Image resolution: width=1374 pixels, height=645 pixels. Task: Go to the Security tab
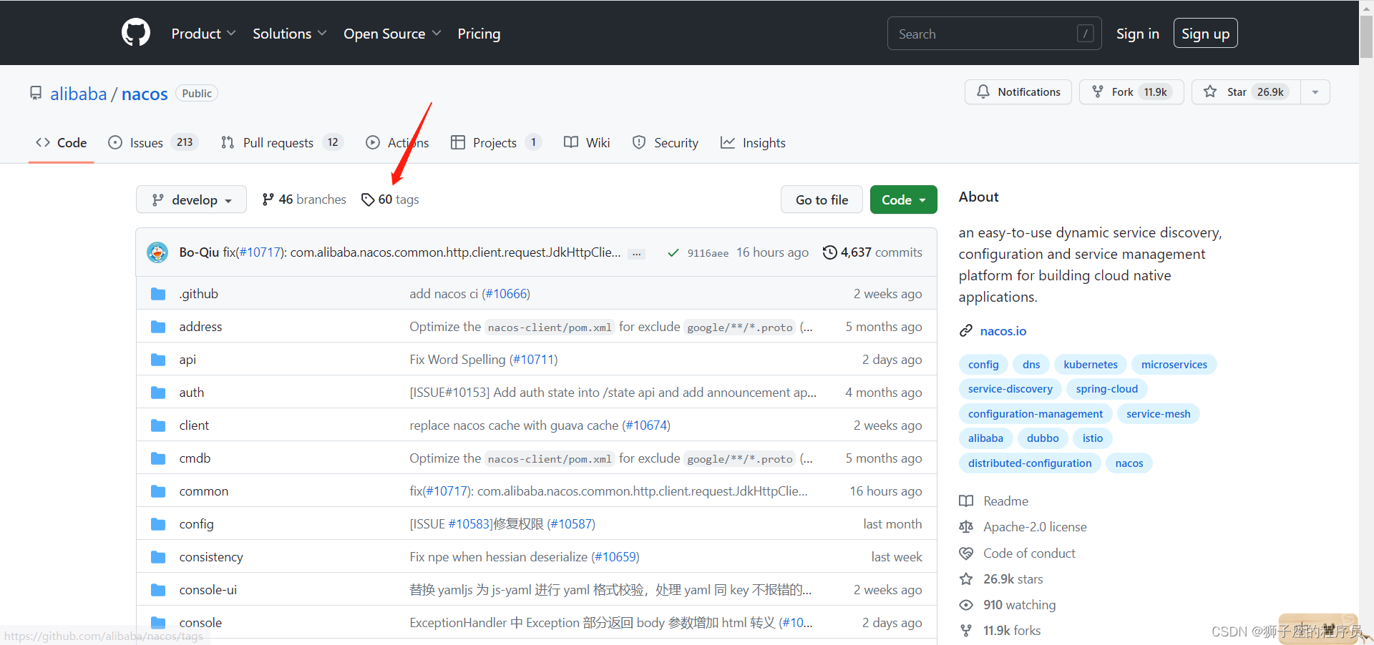(x=666, y=142)
